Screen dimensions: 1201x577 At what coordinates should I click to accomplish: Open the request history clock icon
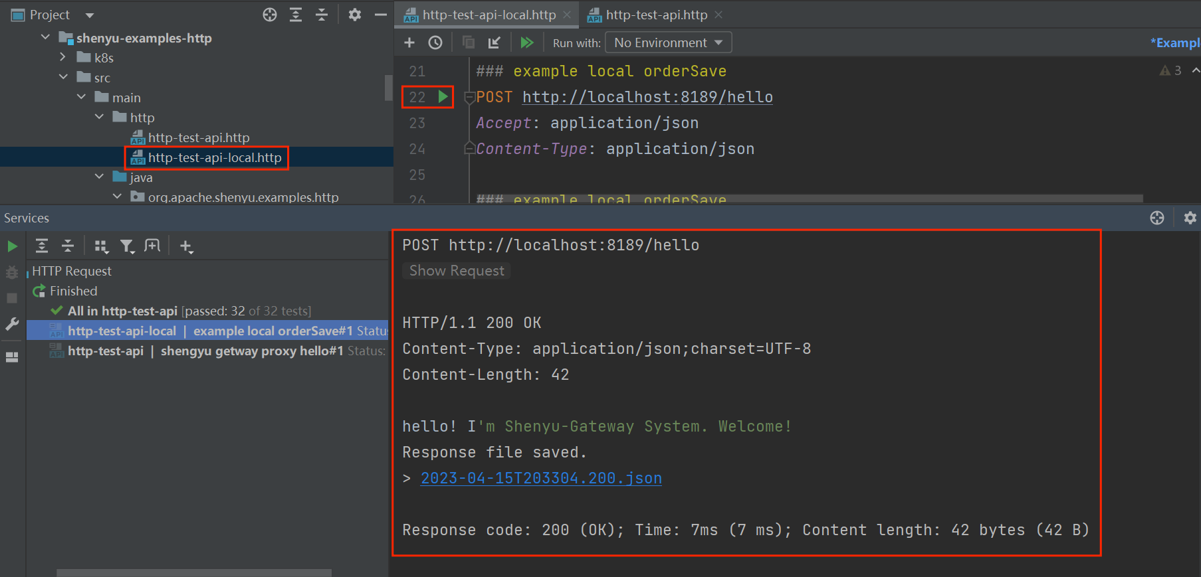tap(435, 43)
